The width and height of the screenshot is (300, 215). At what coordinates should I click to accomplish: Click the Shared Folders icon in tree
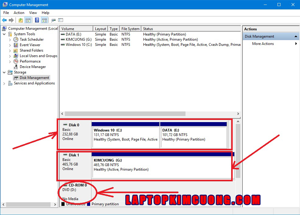point(16,50)
